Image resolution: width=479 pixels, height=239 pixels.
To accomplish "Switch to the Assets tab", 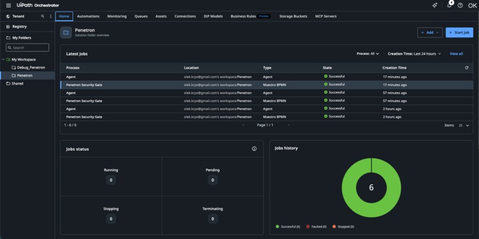I will 161,16.
